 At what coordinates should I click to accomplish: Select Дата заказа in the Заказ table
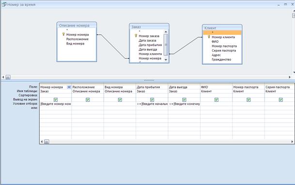pyautogui.click(x=147, y=41)
